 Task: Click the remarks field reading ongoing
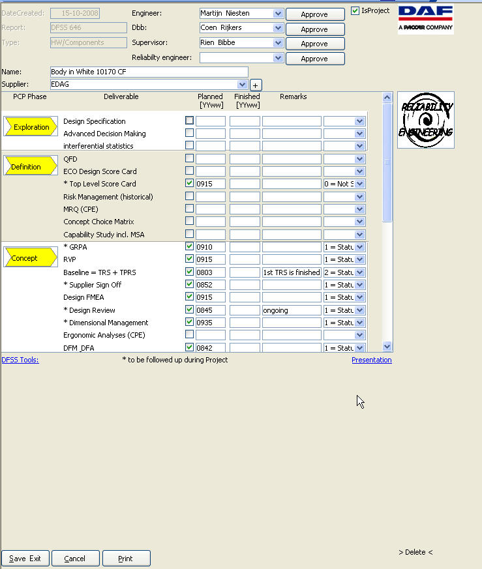[x=292, y=310]
